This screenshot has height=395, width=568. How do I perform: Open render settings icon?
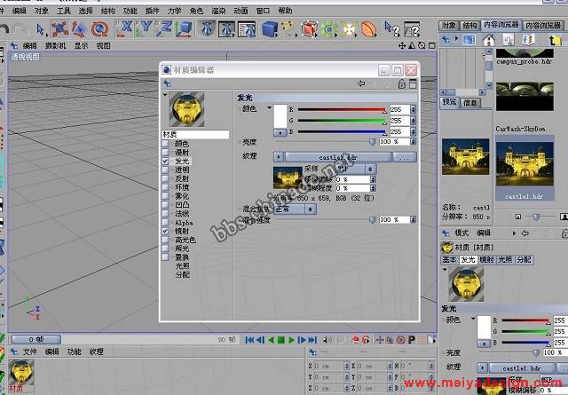click(247, 29)
